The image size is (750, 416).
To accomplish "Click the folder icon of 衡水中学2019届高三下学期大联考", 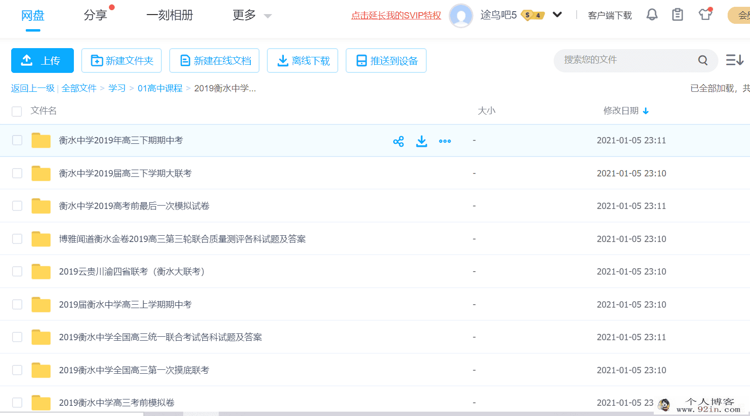I will coord(41,173).
